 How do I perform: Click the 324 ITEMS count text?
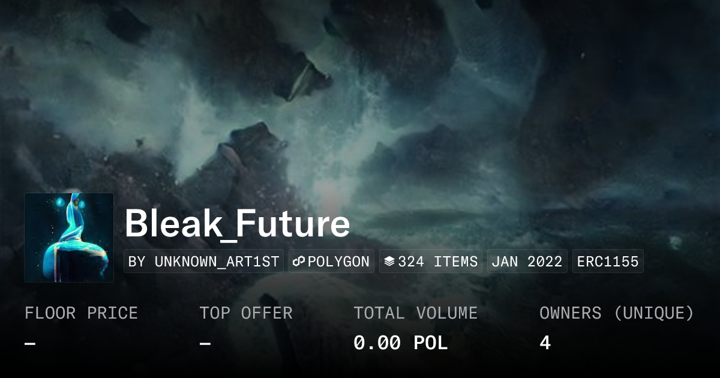(438, 262)
